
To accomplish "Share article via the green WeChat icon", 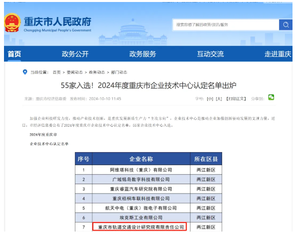I will tap(271, 97).
